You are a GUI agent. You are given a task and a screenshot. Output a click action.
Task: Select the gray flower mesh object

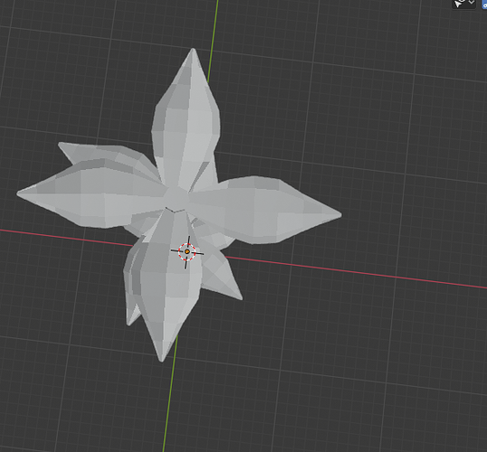179,204
